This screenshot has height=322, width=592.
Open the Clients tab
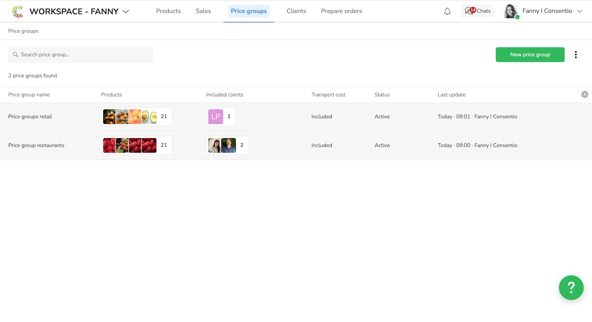[x=296, y=11]
